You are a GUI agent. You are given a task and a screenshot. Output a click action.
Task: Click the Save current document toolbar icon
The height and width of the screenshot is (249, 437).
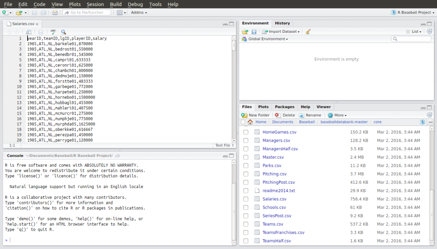(34, 12)
